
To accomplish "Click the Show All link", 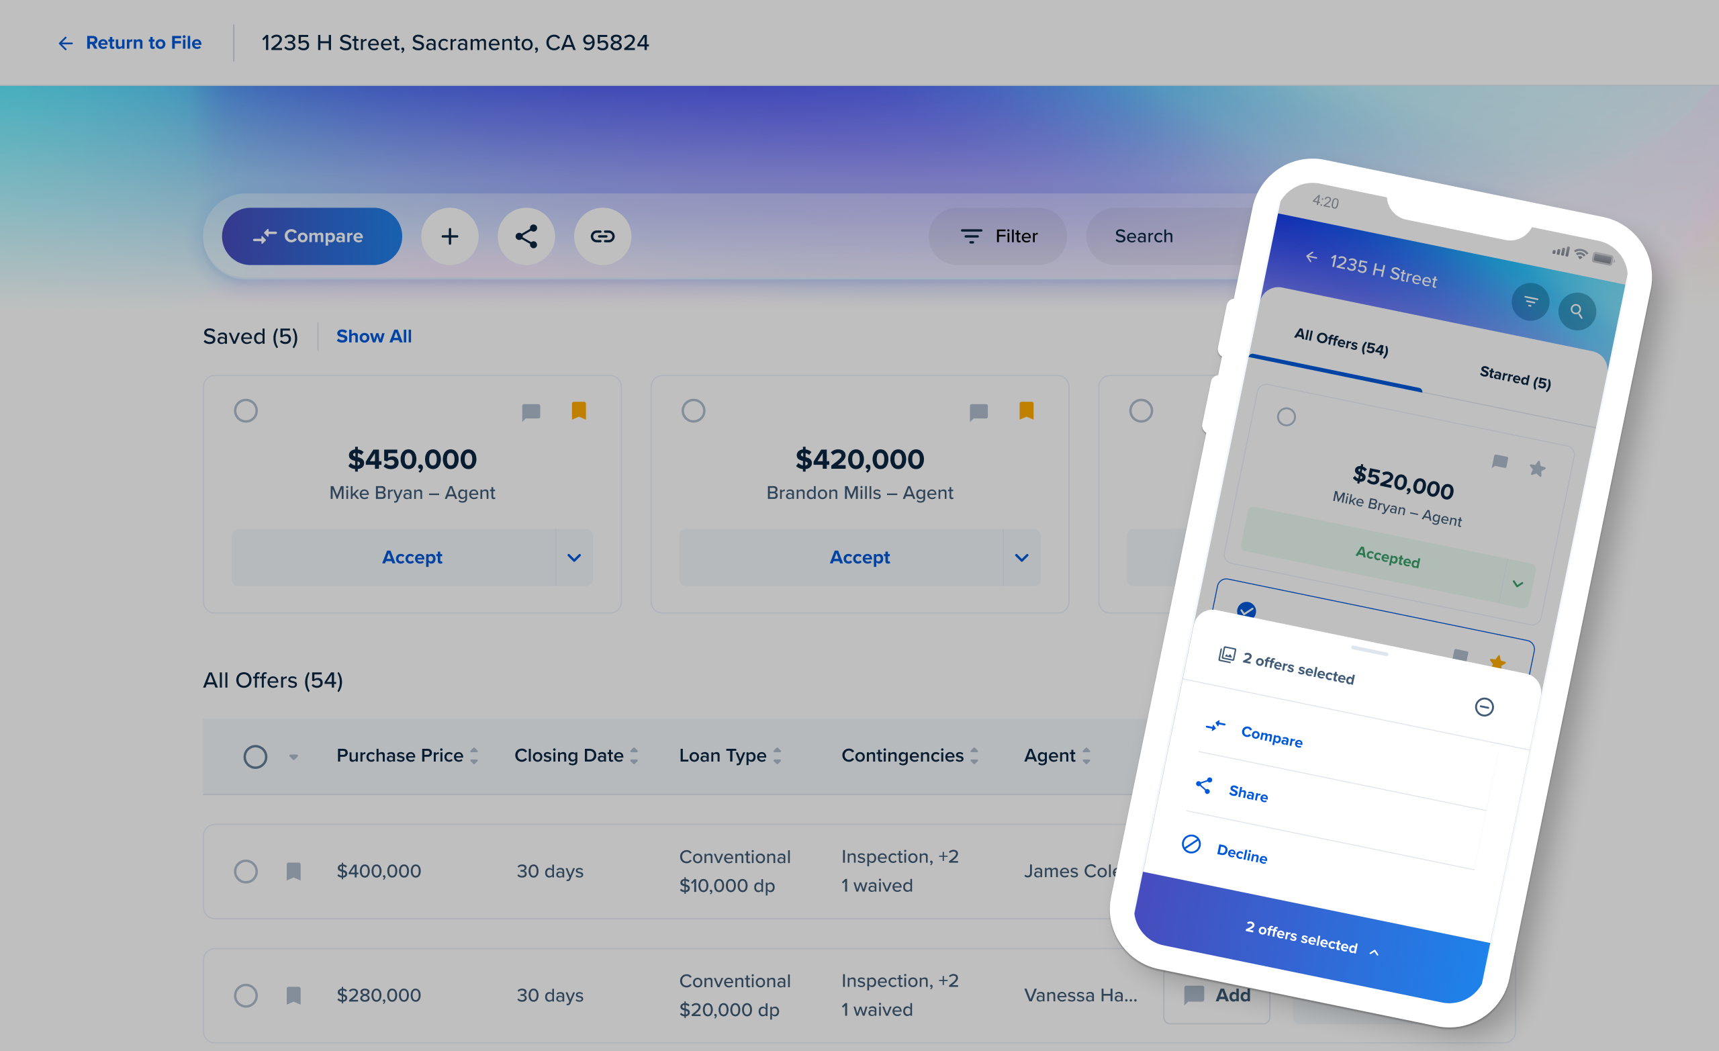I will tap(374, 336).
